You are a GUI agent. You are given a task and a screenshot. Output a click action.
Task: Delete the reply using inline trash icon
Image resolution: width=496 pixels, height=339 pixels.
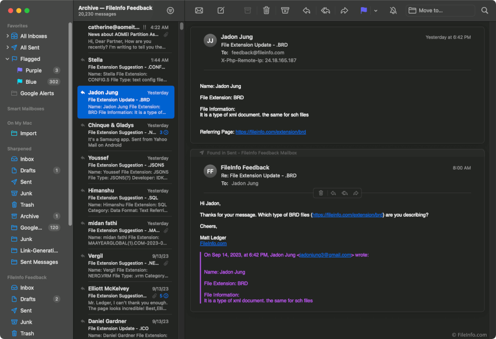click(x=321, y=193)
